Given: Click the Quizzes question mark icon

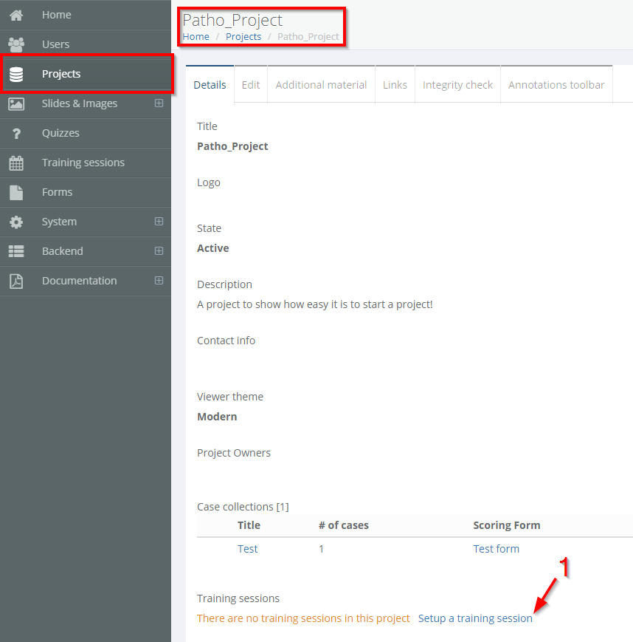Looking at the screenshot, I should click(15, 134).
